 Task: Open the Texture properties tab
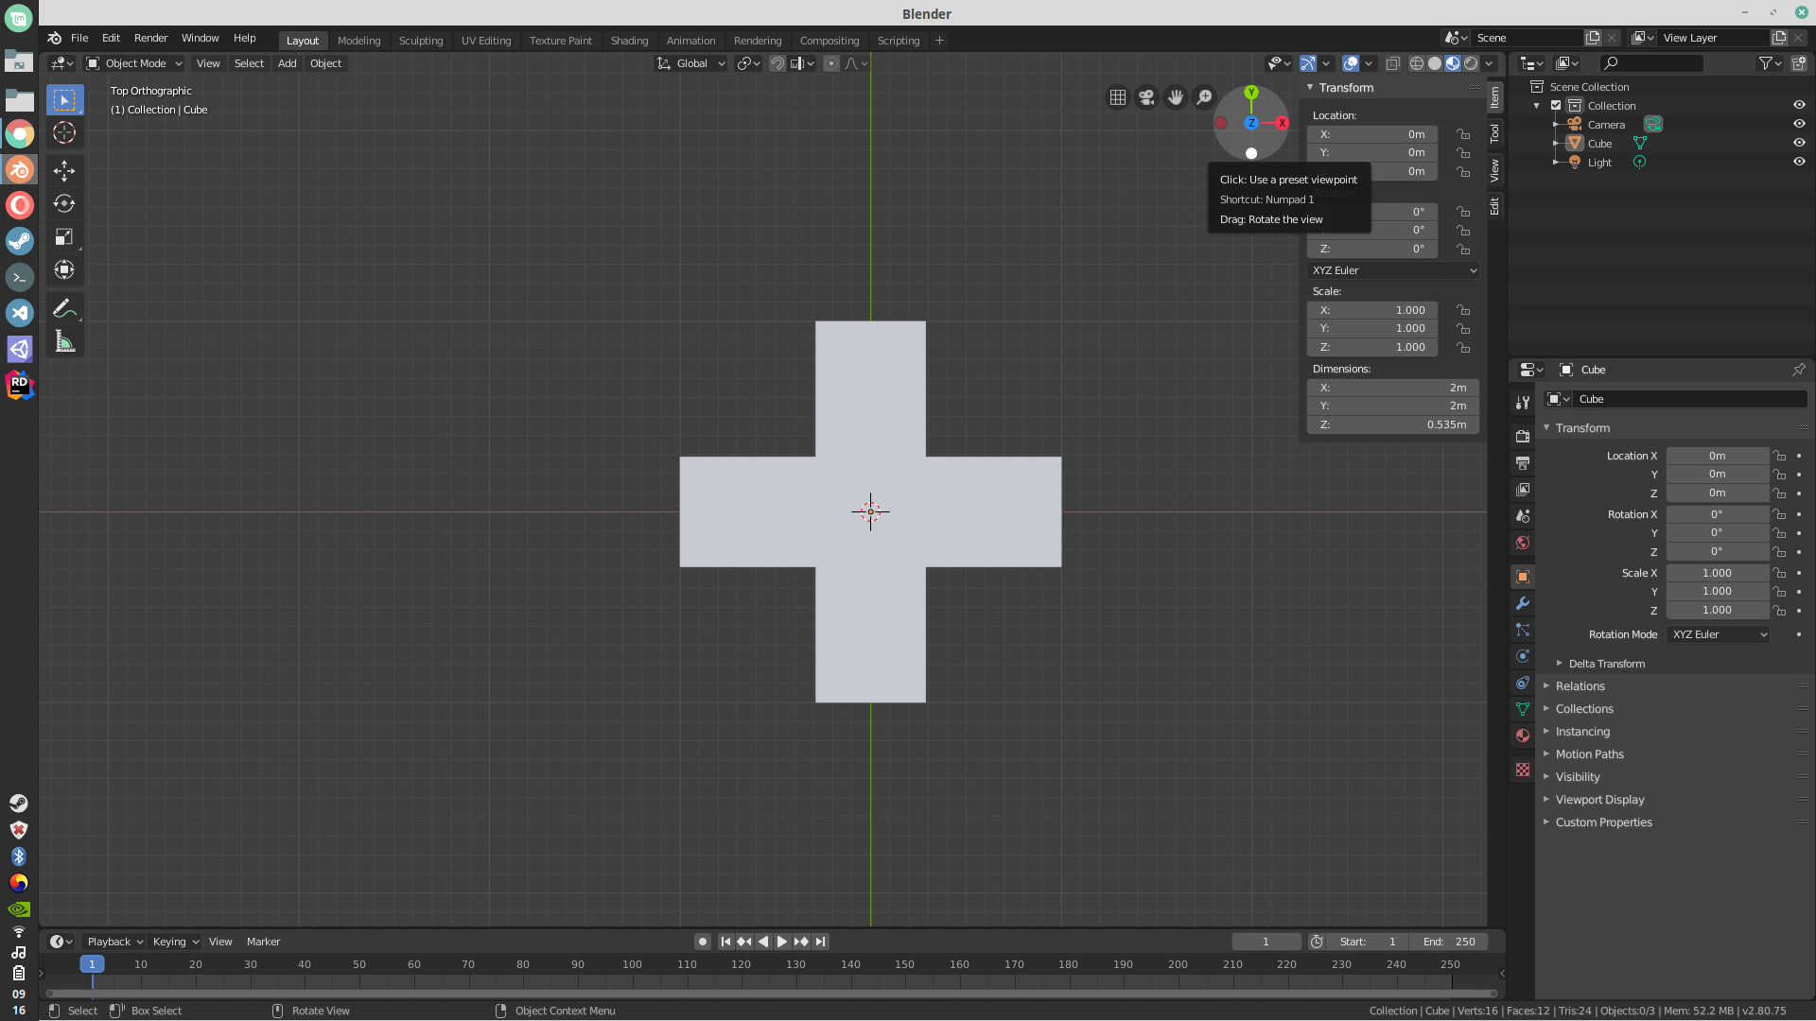click(x=1522, y=770)
